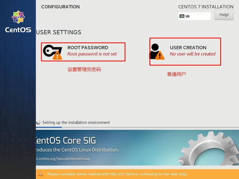This screenshot has height=179, width=239.
Task: Click the CONFIGURATION header text
Action: click(60, 7)
